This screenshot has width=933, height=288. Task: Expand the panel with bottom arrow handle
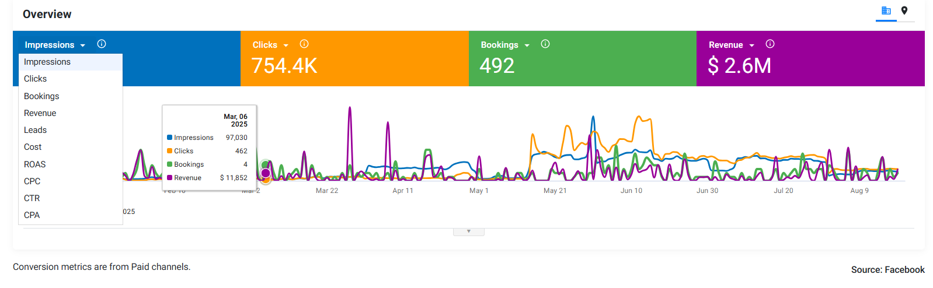pos(469,231)
